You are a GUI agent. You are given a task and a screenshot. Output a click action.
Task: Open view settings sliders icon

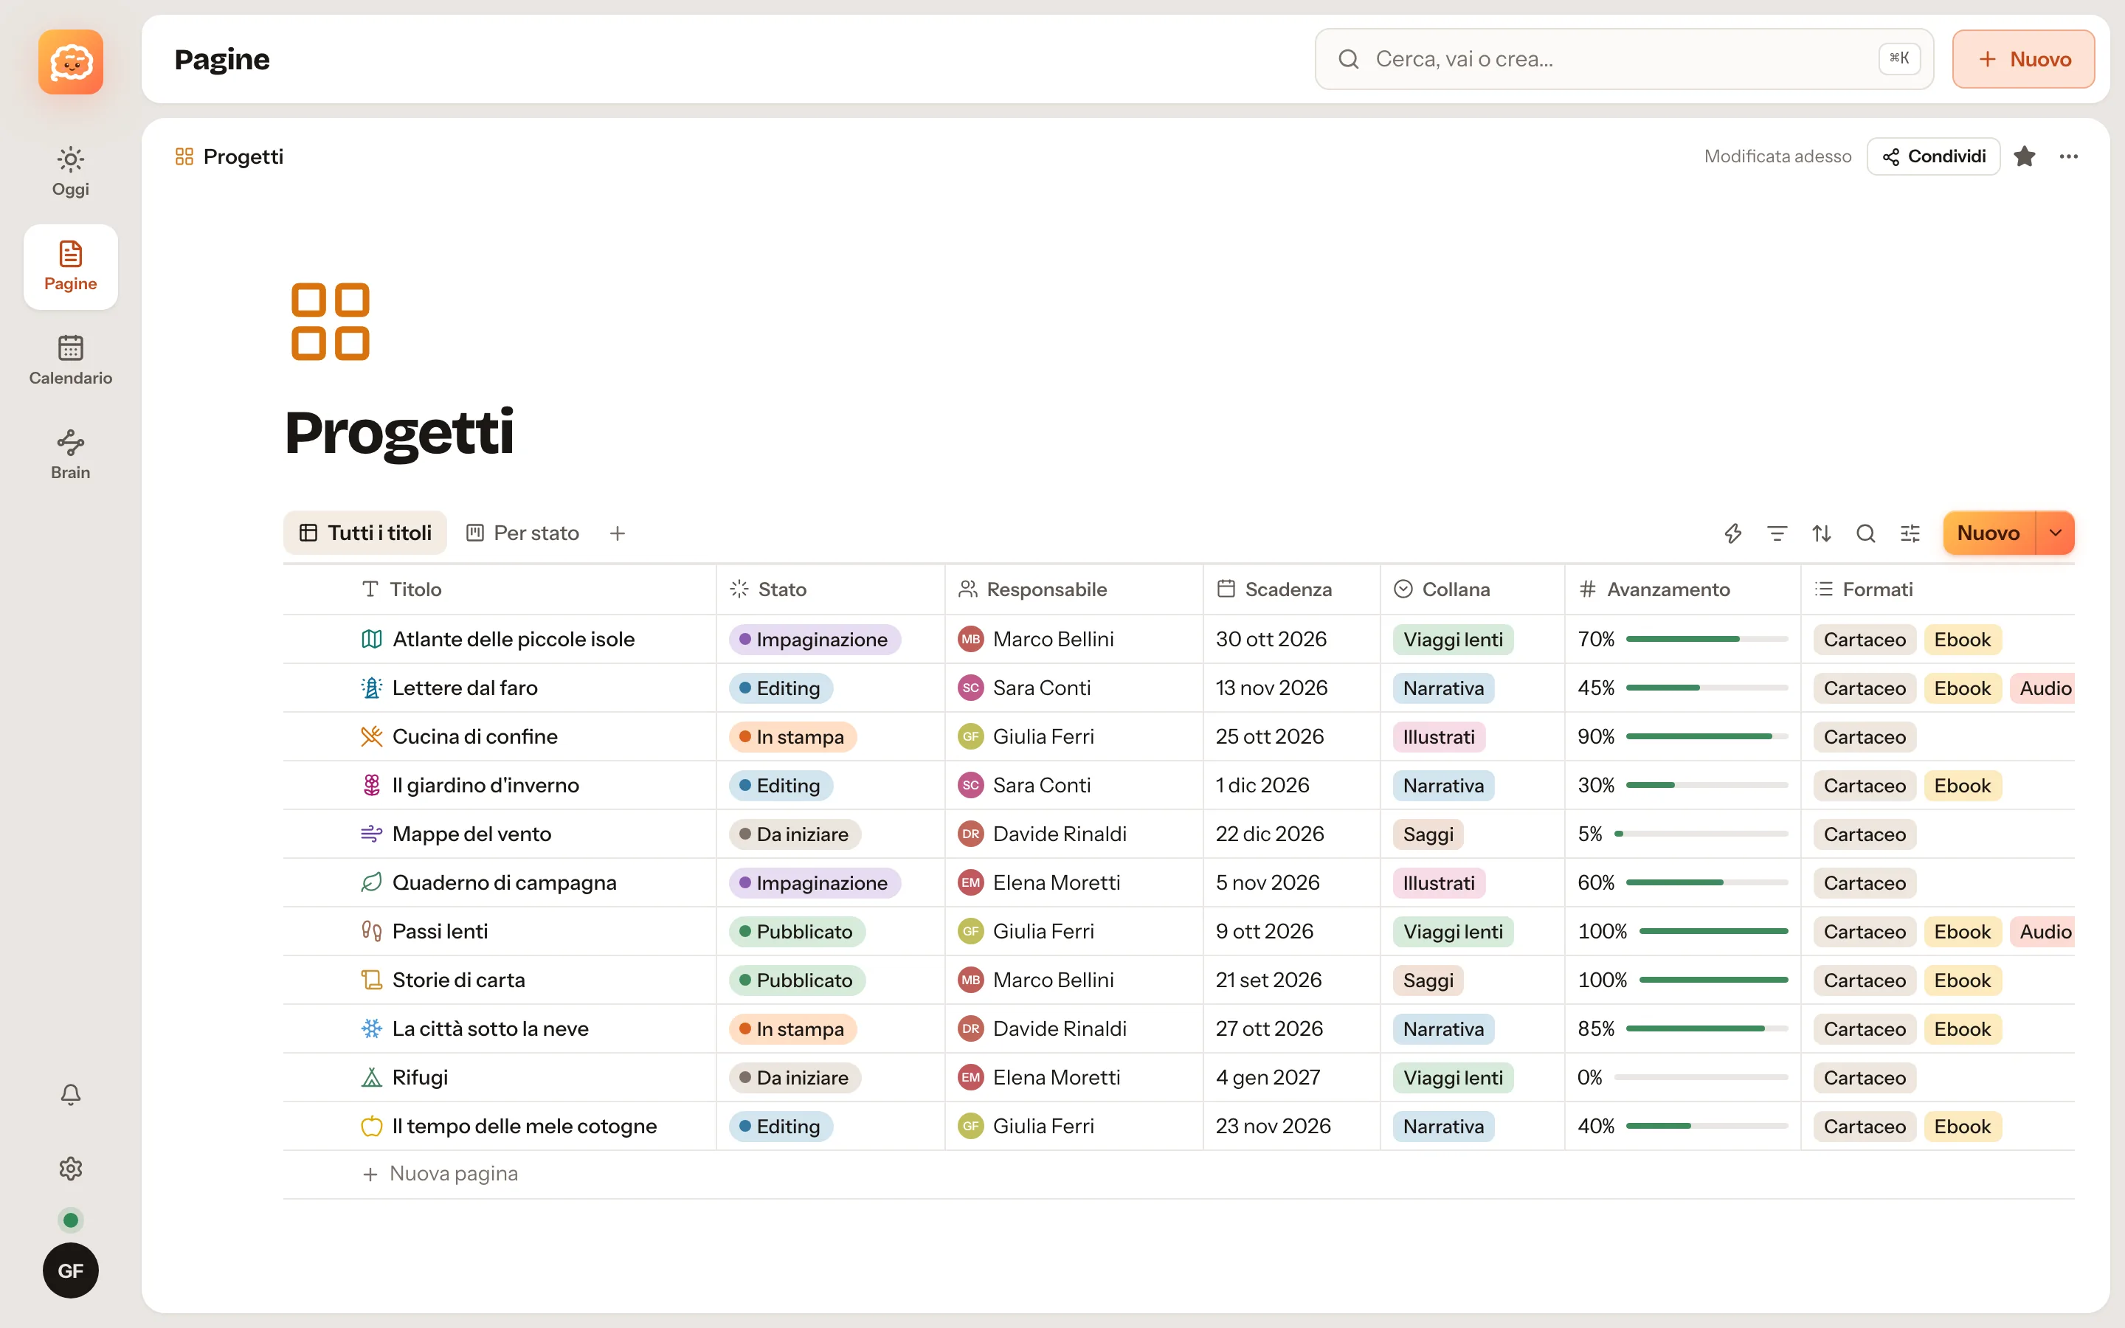1910,533
